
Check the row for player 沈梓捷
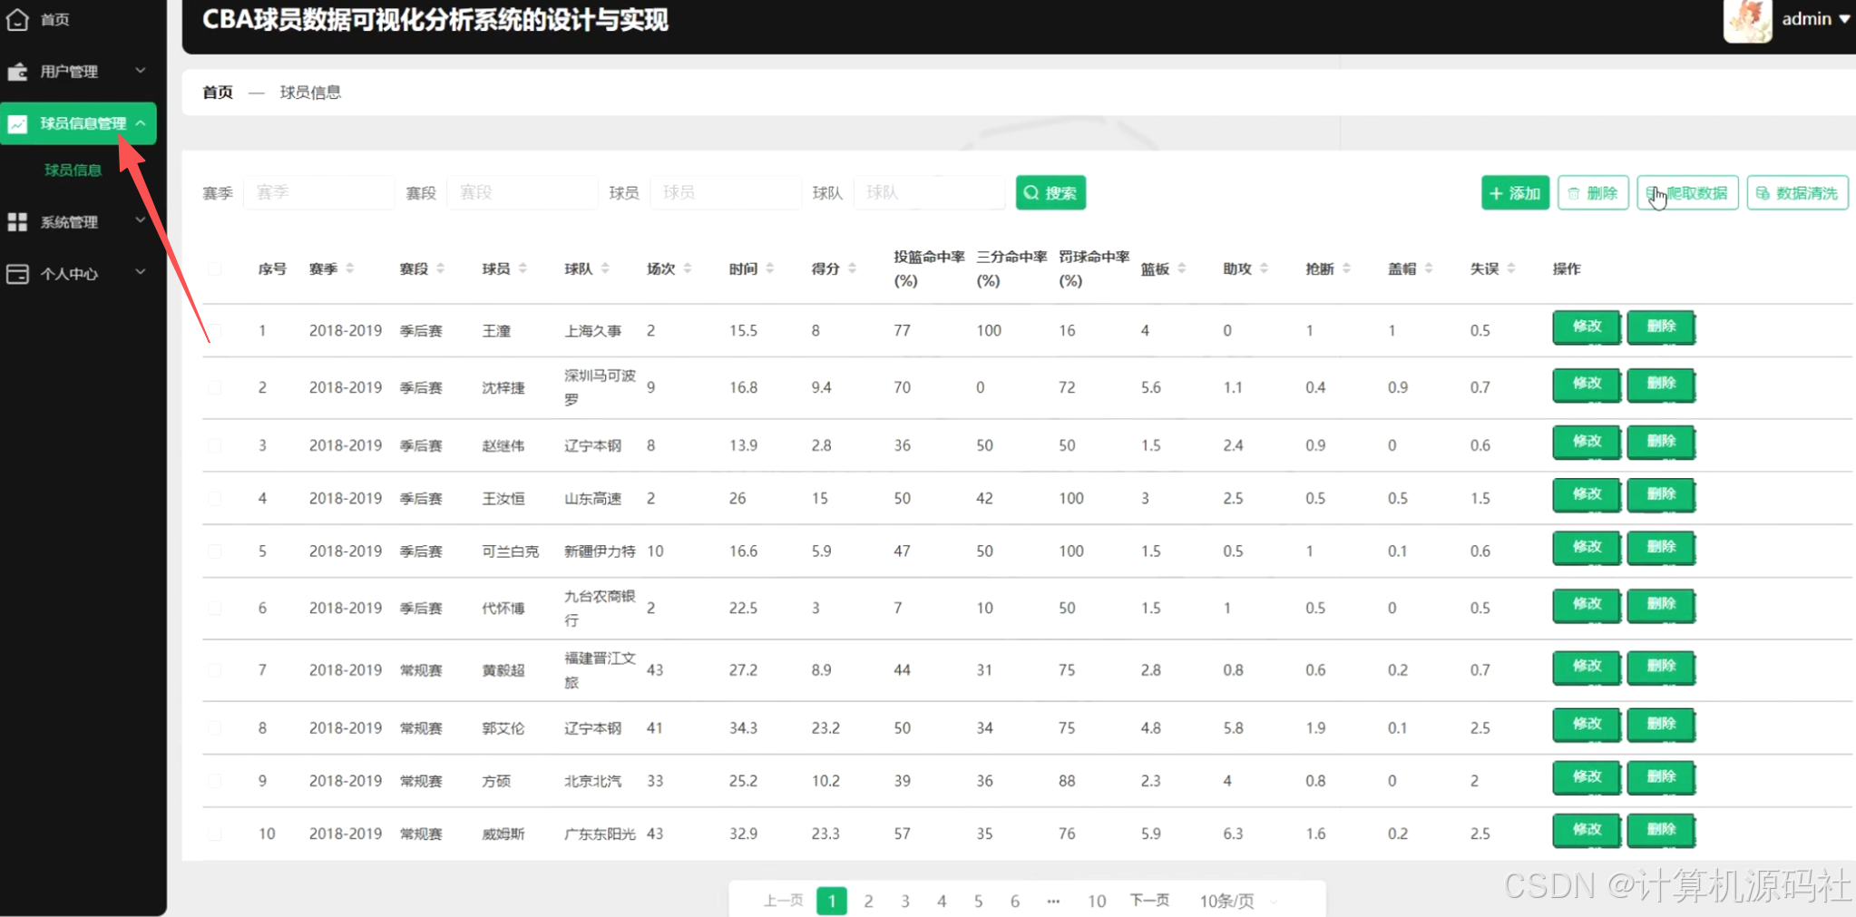(x=215, y=387)
